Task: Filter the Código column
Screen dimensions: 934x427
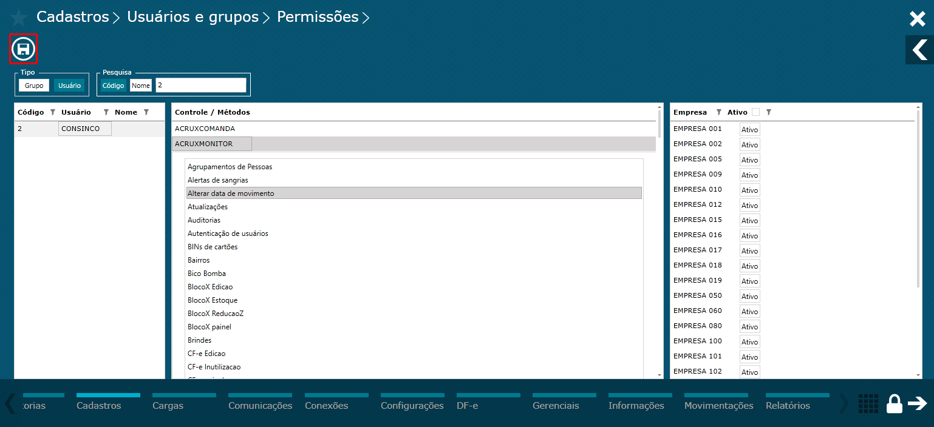Action: click(x=52, y=112)
